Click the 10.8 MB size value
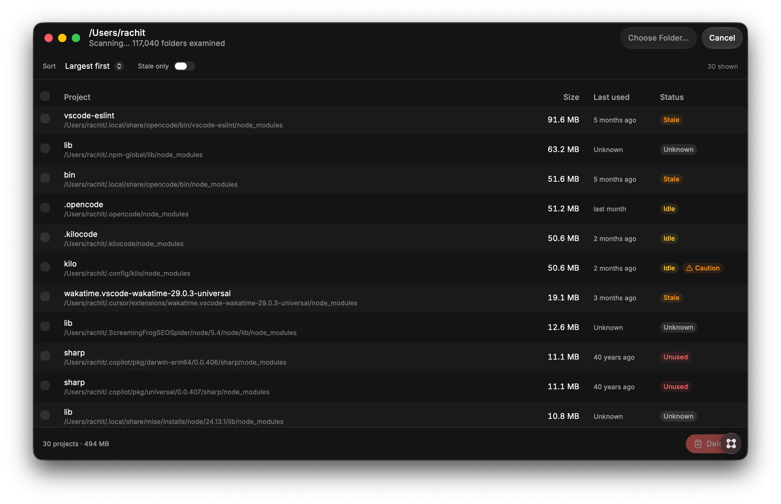Image resolution: width=781 pixels, height=504 pixels. point(563,416)
